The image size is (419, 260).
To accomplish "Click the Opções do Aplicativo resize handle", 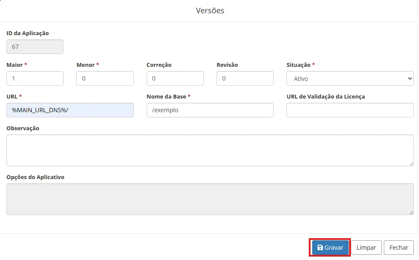I will coord(411,212).
